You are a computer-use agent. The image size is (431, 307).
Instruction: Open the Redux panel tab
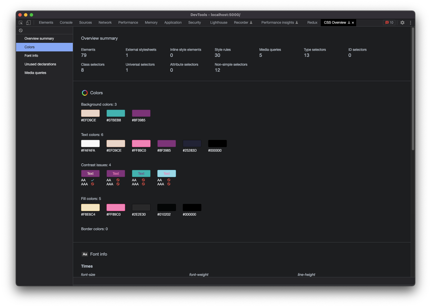[312, 22]
